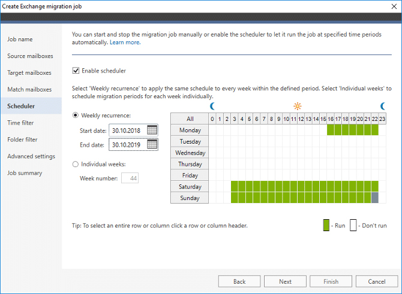Select the hour 12 column header
402x294 pixels.
pyautogui.click(x=301, y=119)
